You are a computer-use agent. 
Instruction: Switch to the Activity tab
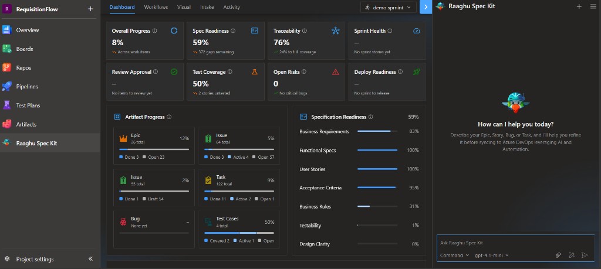point(231,7)
